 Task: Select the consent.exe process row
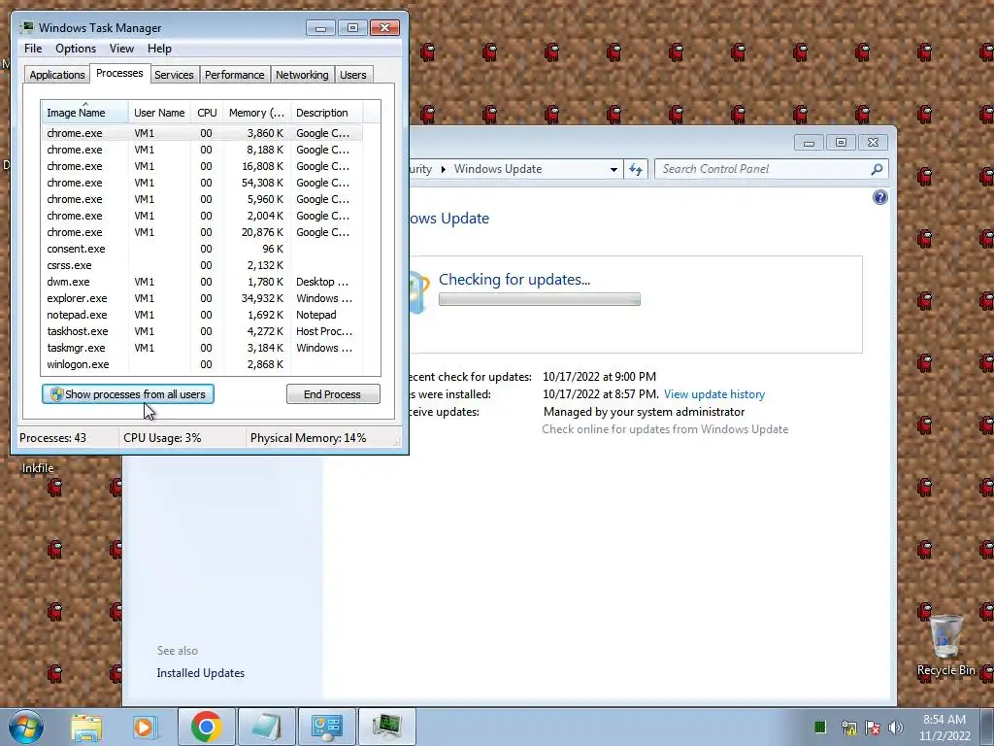202,249
